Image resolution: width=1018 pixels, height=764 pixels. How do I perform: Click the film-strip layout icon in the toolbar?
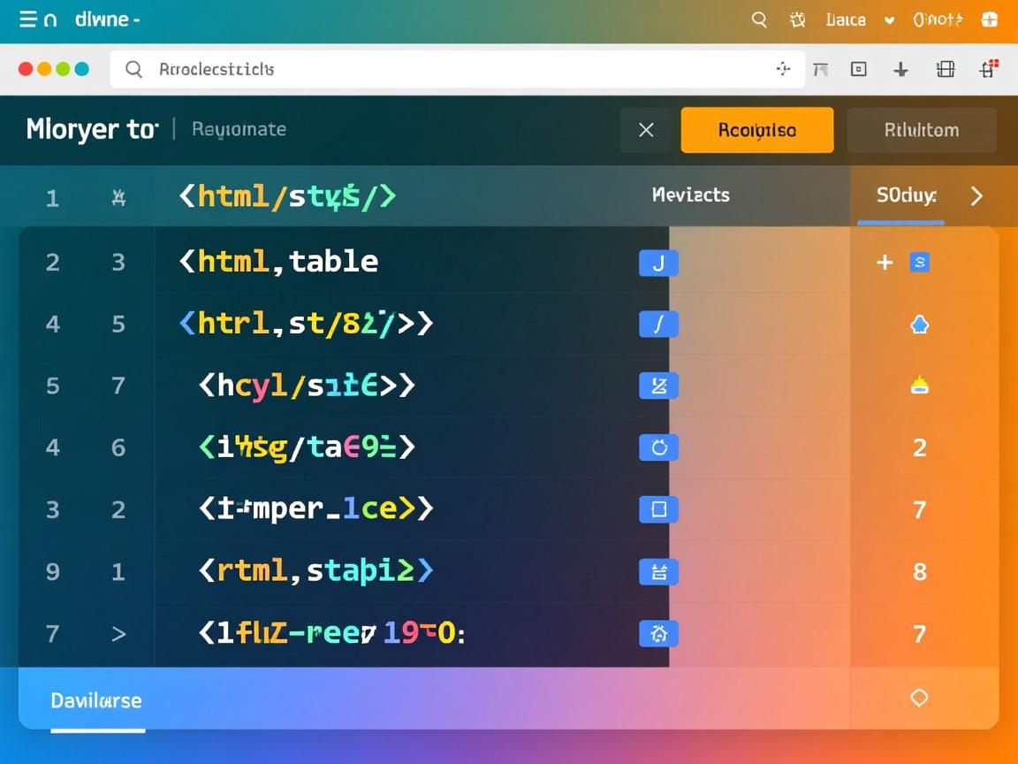(946, 69)
